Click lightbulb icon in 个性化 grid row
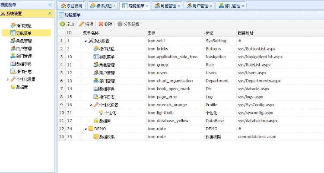This screenshot has height=173, width=324. pyautogui.click(x=101, y=113)
